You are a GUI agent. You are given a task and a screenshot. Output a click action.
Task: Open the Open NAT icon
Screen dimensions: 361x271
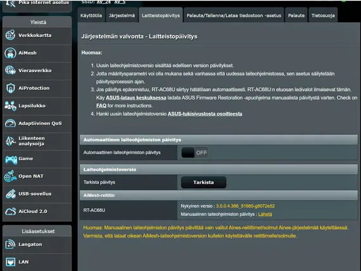(x=10, y=176)
